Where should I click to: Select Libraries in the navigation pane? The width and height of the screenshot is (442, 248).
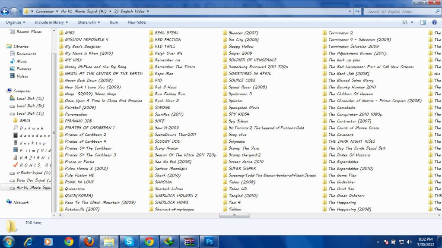coord(21,47)
